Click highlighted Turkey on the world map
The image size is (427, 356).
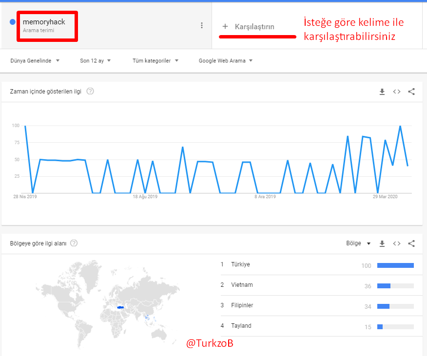point(120,307)
